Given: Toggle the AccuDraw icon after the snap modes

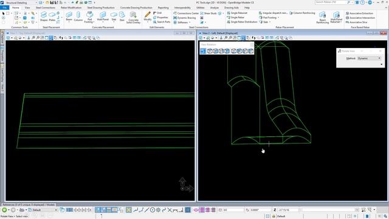Looking at the screenshot, I should (188, 210).
